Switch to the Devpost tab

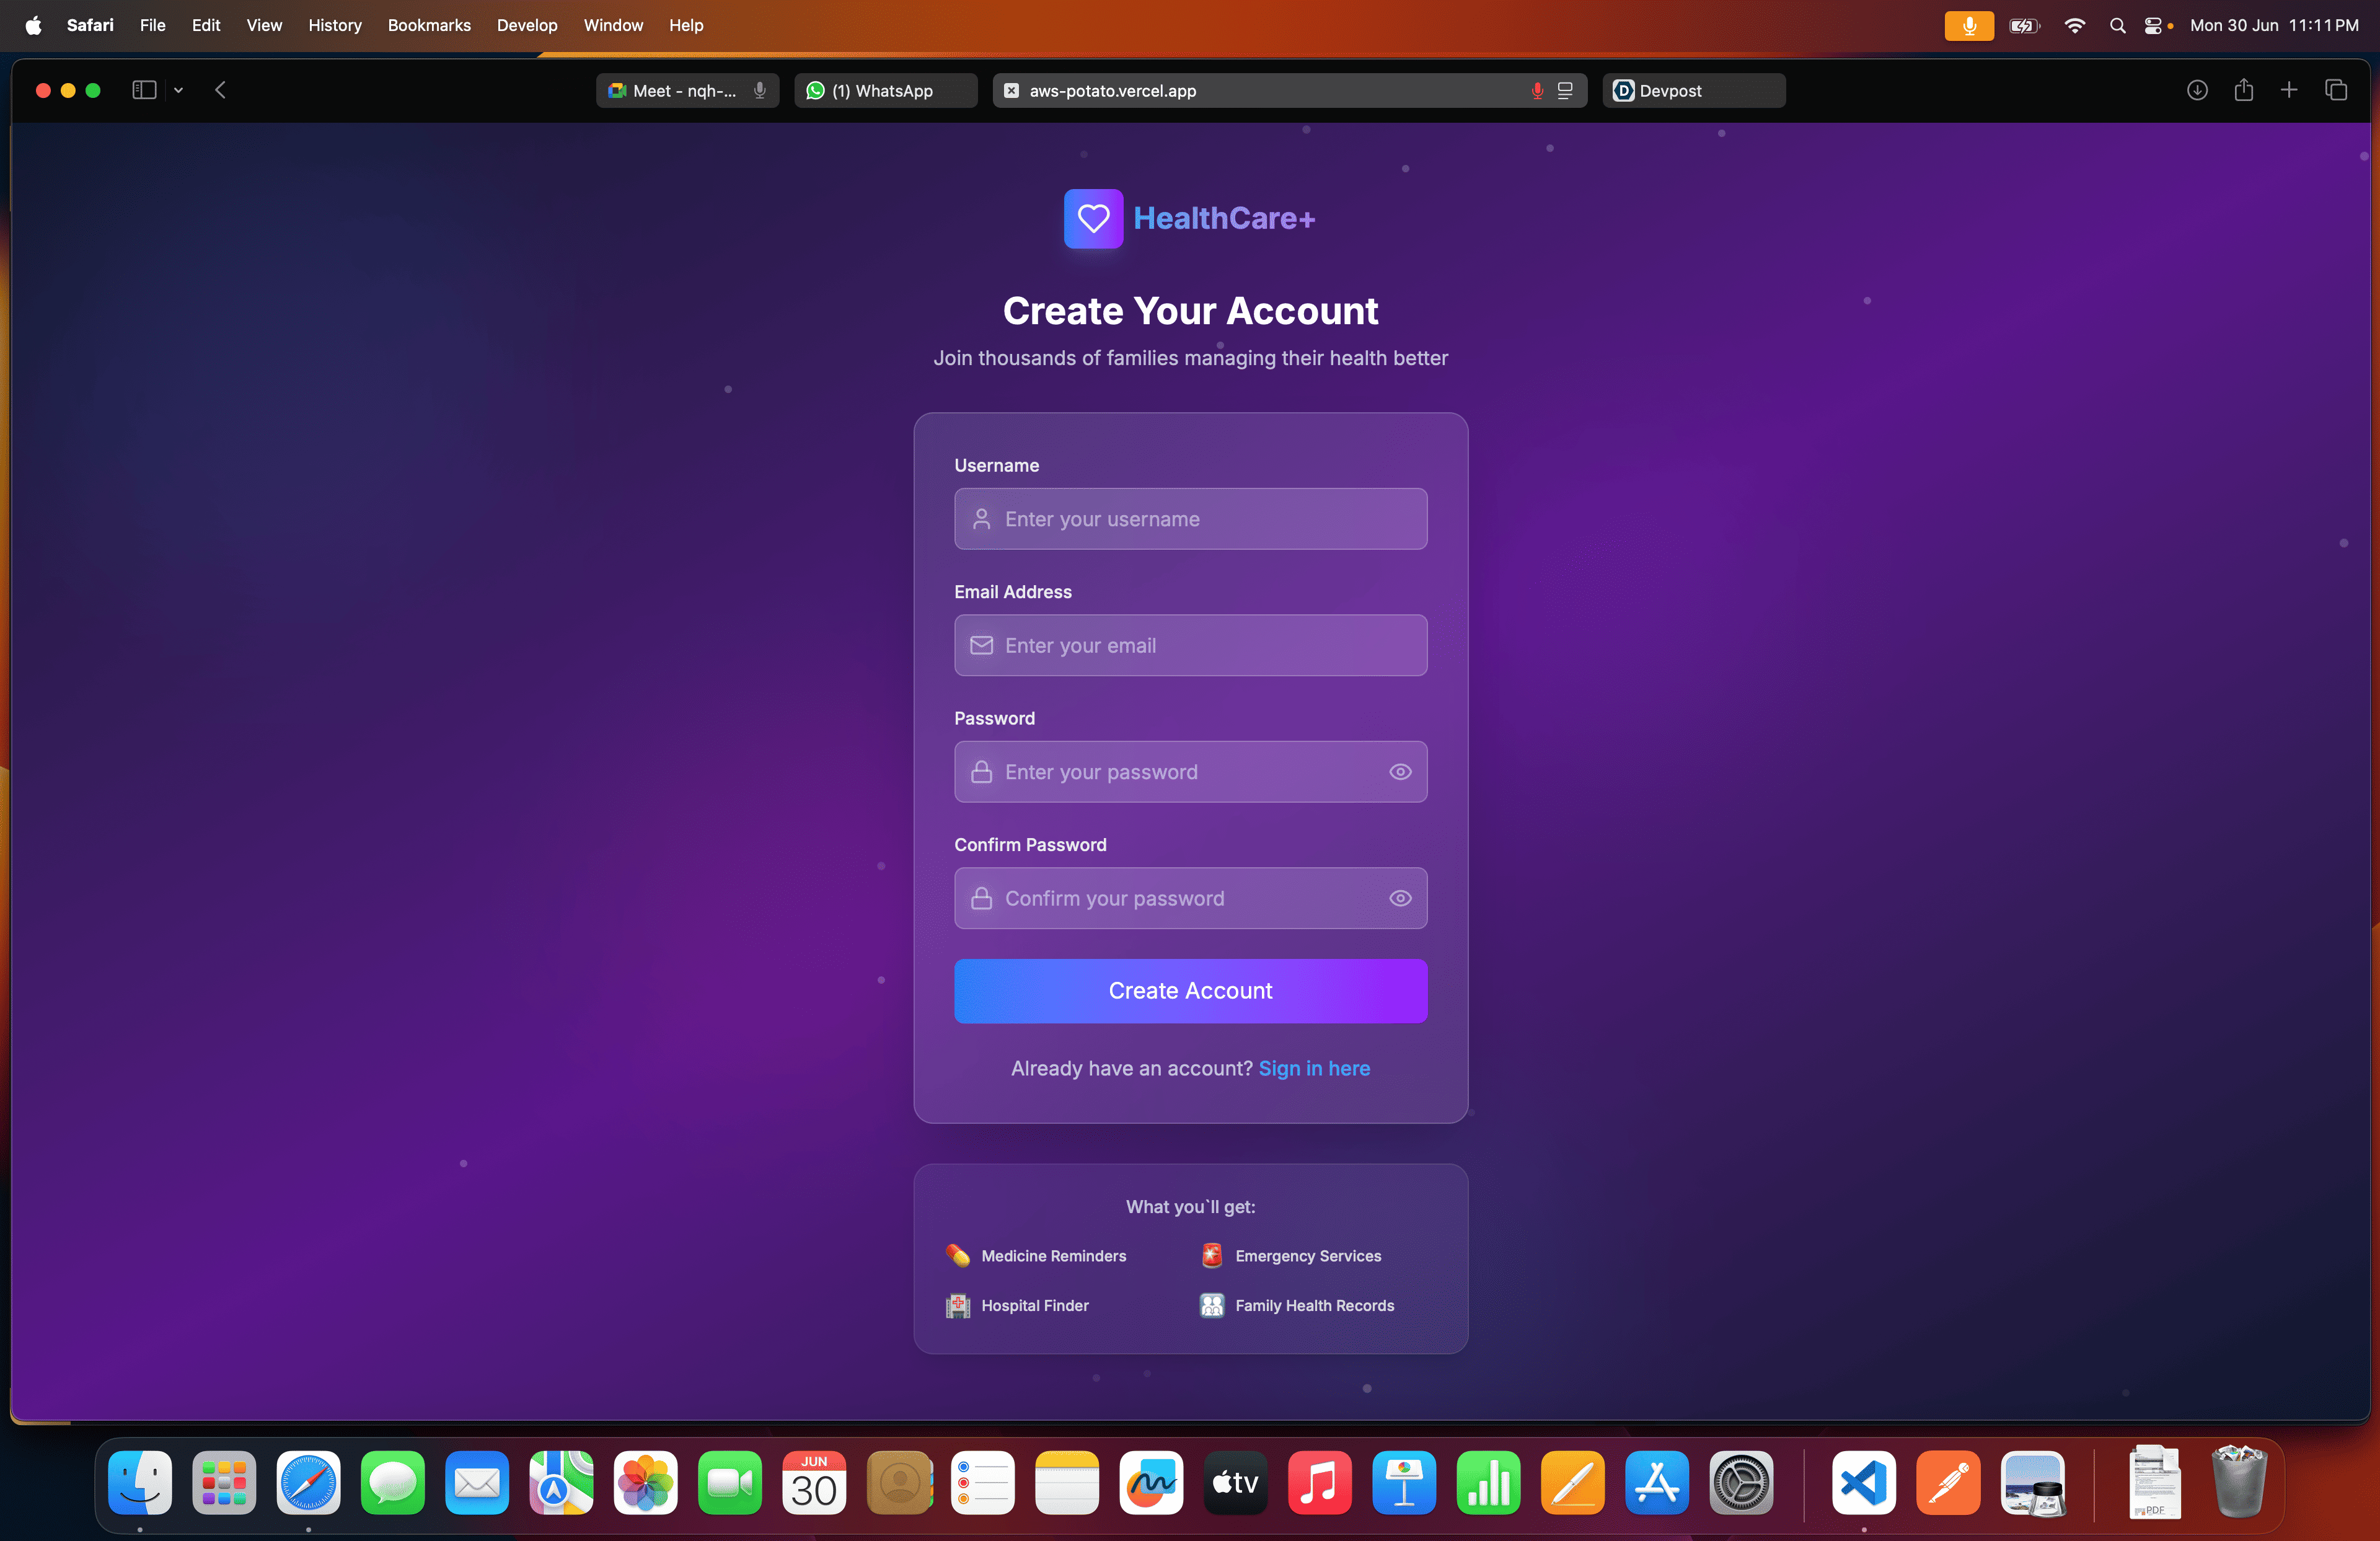point(1692,90)
